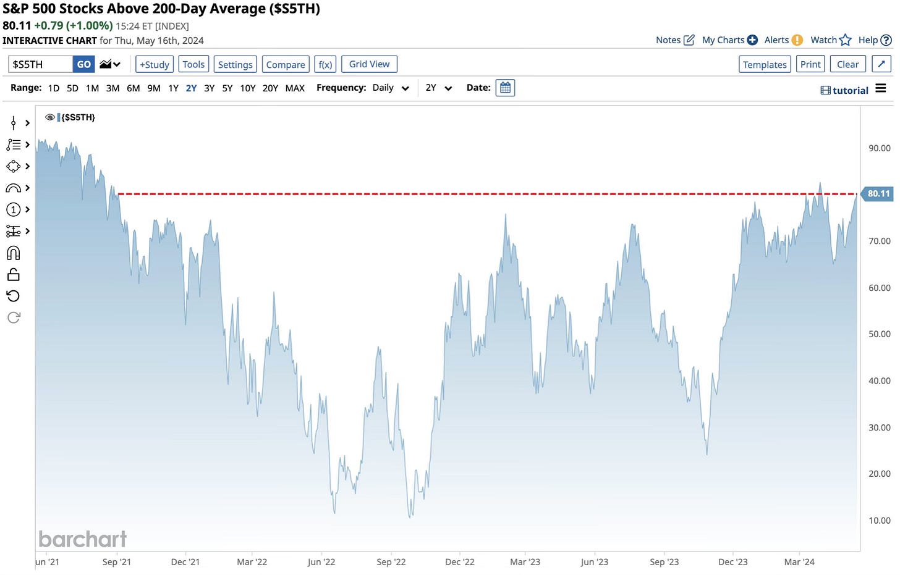This screenshot has width=900, height=575.
Task: Expand the crosshair tool submenu arrow
Action: coord(27,123)
